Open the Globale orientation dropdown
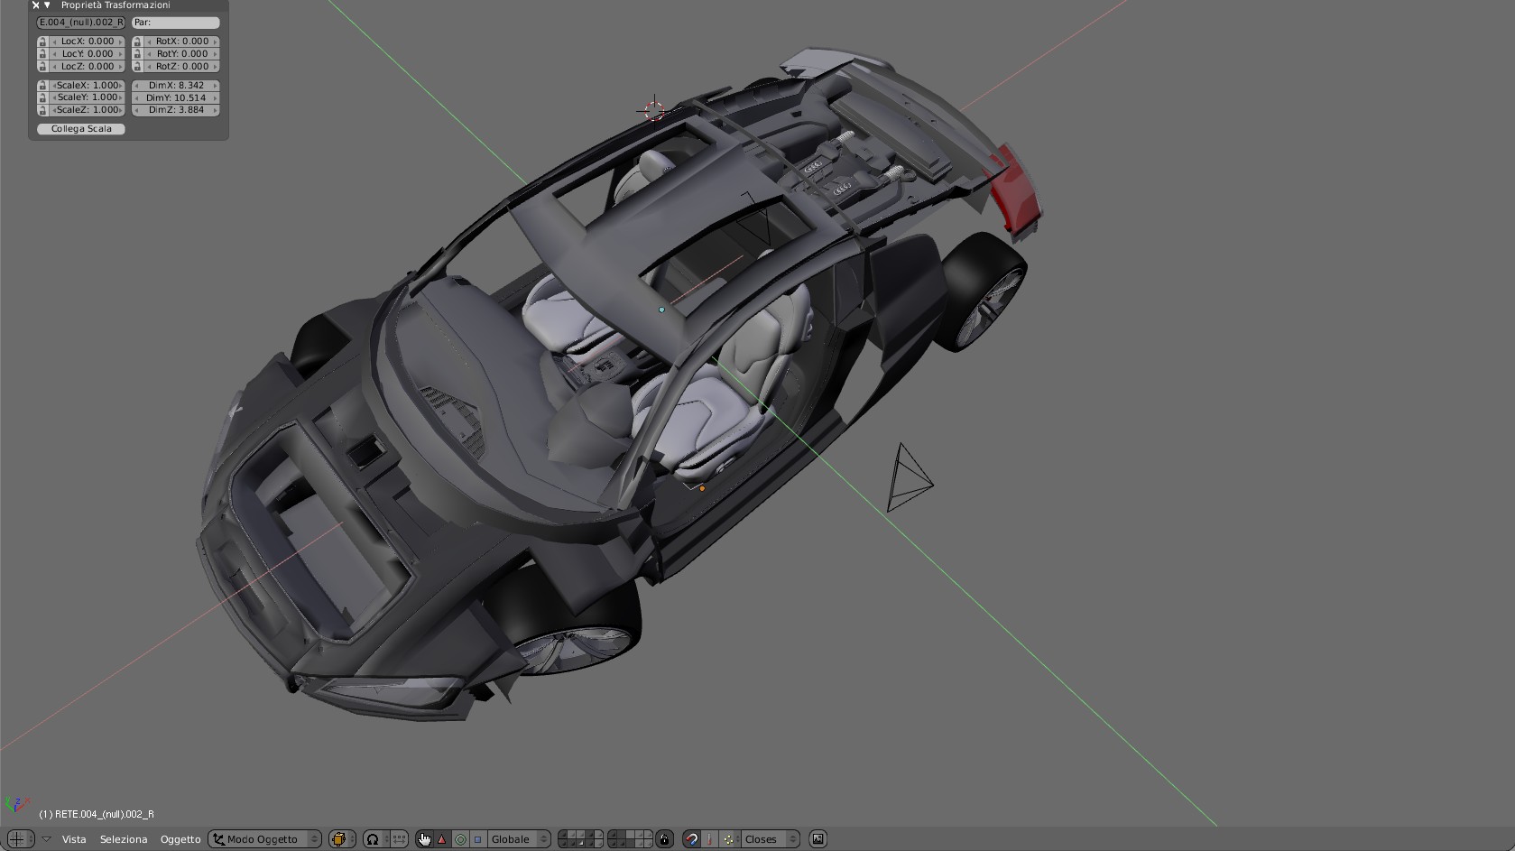This screenshot has width=1515, height=851. point(519,839)
